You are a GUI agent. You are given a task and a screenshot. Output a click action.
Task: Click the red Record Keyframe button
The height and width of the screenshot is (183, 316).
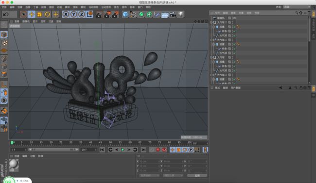[x=158, y=150]
